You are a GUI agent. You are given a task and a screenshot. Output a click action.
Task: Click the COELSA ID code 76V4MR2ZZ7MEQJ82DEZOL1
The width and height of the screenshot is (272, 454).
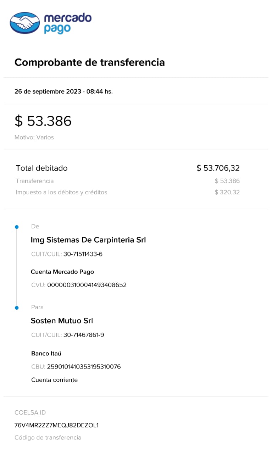click(56, 425)
